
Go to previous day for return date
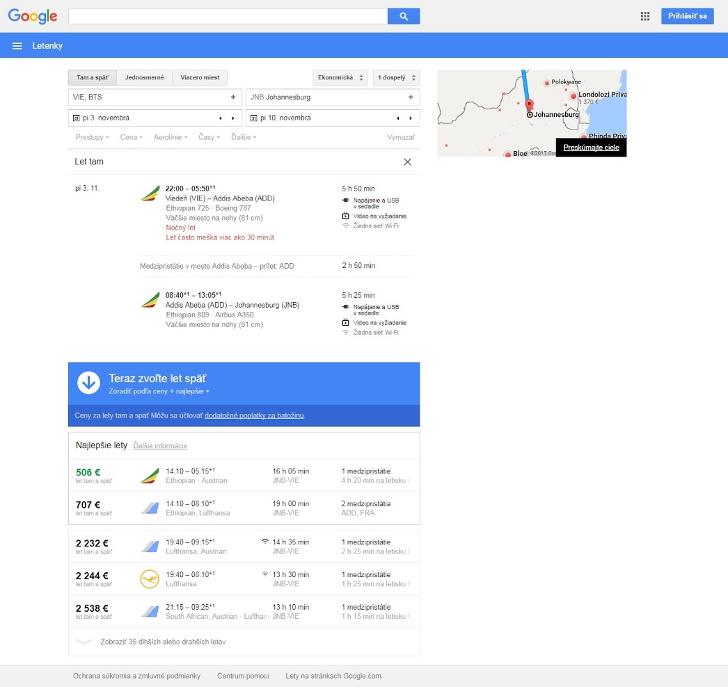point(398,118)
